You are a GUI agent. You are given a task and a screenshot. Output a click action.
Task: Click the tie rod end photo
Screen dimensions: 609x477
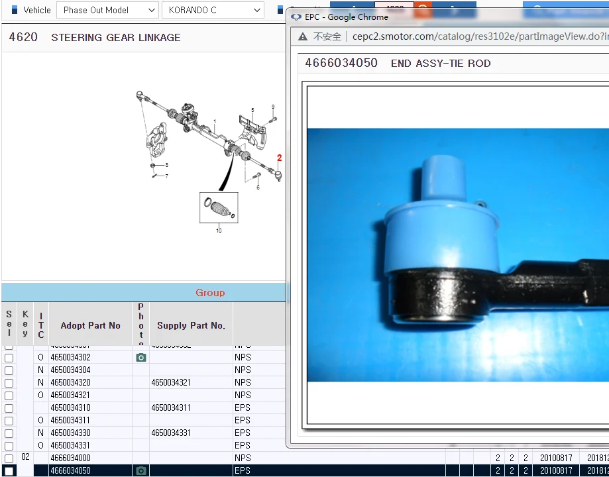pos(458,255)
